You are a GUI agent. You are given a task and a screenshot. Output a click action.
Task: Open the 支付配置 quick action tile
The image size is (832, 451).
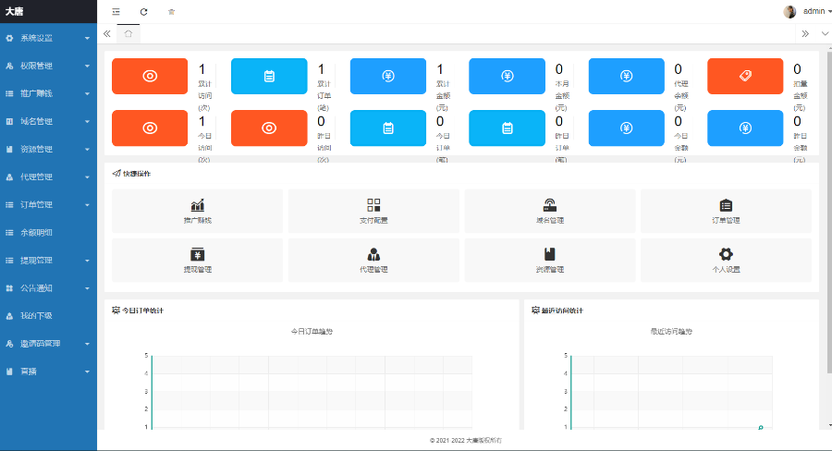pyautogui.click(x=373, y=211)
